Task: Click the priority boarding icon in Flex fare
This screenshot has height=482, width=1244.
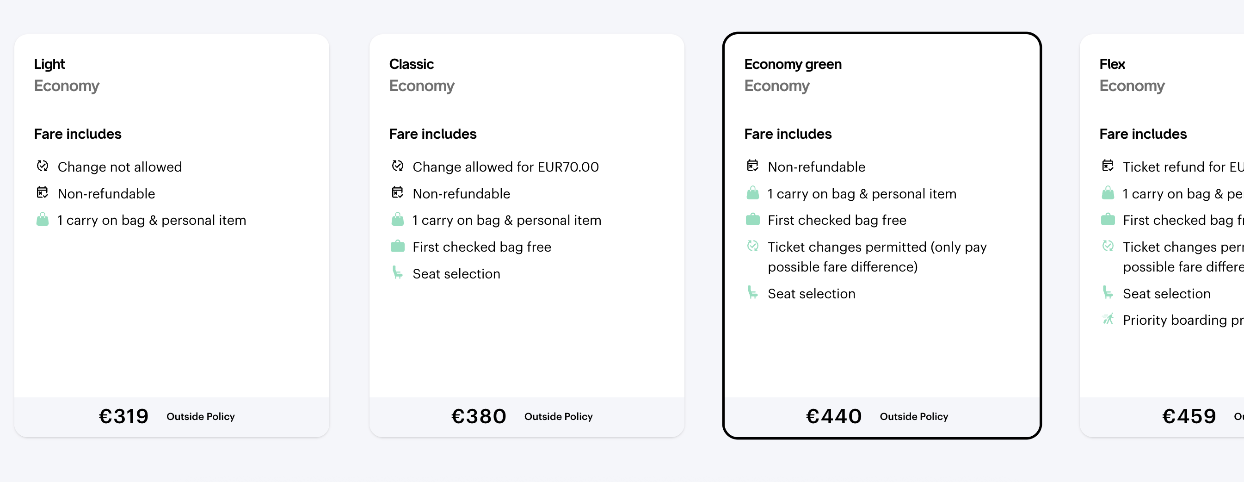Action: point(1108,319)
